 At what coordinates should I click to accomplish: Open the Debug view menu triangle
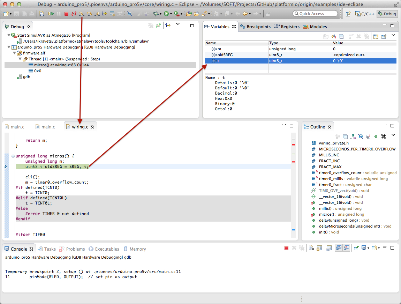click(x=178, y=24)
